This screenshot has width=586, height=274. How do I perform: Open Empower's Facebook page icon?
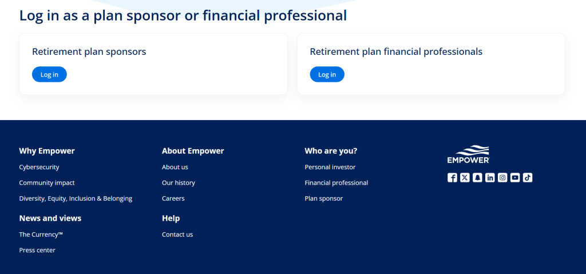452,178
